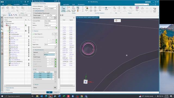The width and height of the screenshot is (174, 98).
Task: Click the graphics view orientation icon
Action: pos(116,21)
